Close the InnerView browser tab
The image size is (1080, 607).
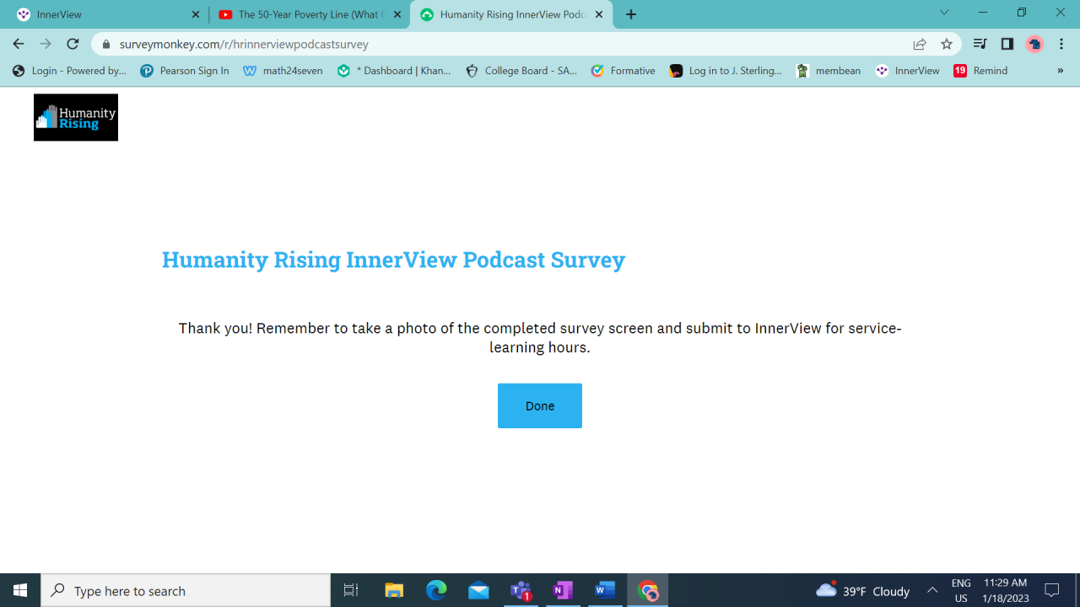tap(196, 14)
